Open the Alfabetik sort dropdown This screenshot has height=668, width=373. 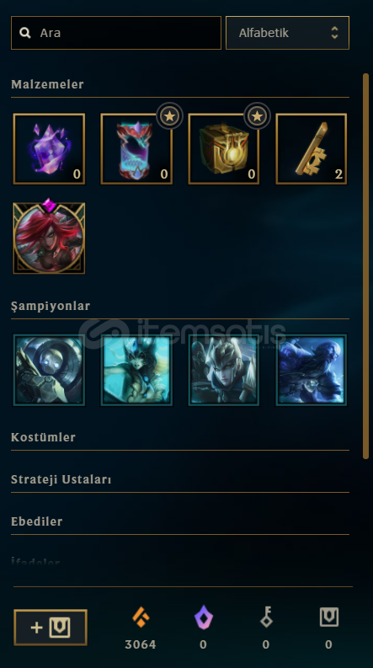click(x=287, y=33)
